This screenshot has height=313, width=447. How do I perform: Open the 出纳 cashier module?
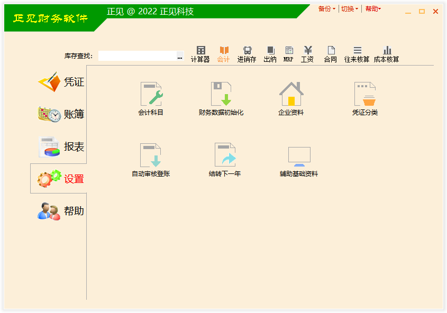[x=270, y=54]
